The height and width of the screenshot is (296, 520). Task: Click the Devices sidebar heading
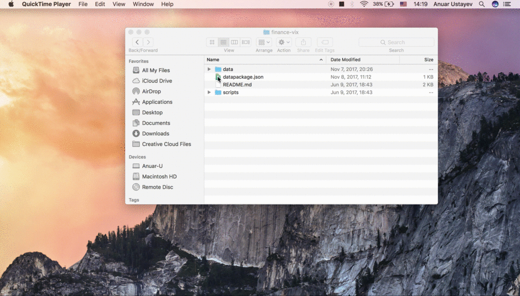[x=137, y=157]
